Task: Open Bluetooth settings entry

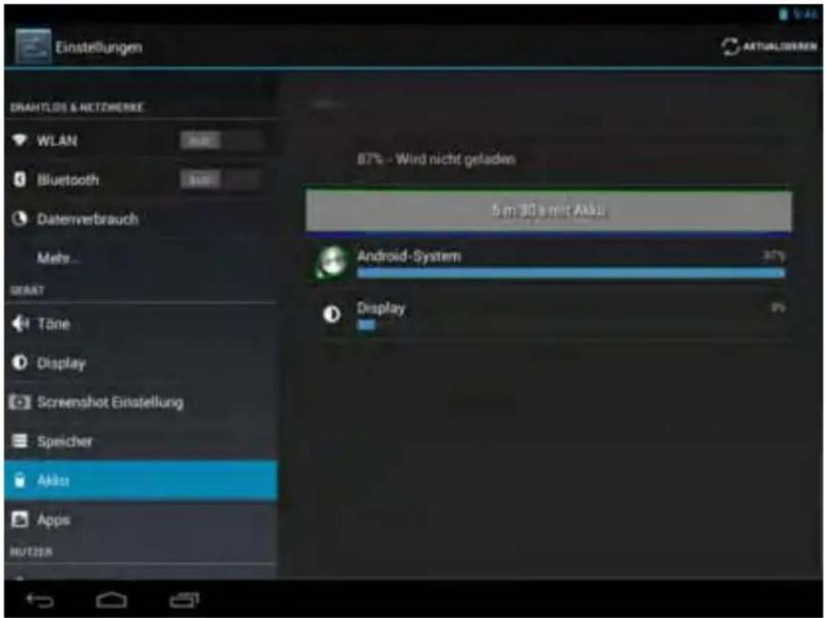Action: click(140, 179)
